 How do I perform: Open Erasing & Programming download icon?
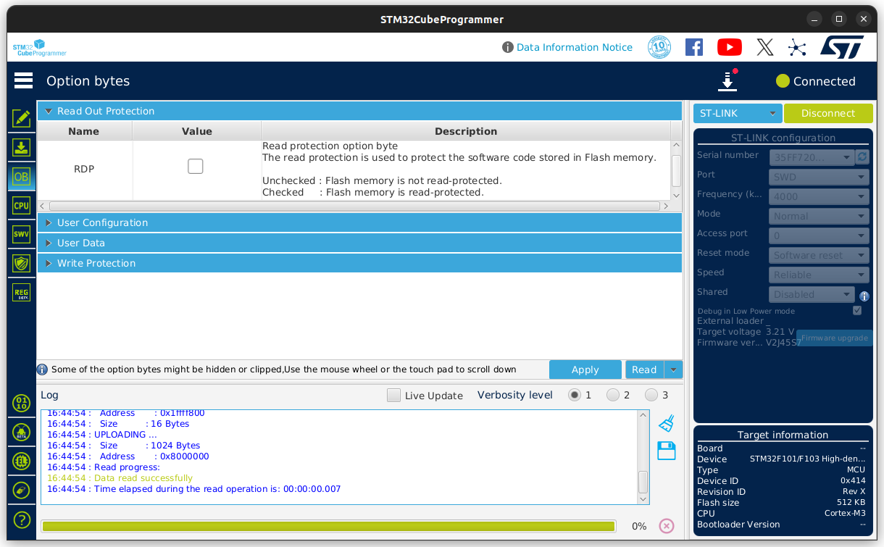(22, 147)
